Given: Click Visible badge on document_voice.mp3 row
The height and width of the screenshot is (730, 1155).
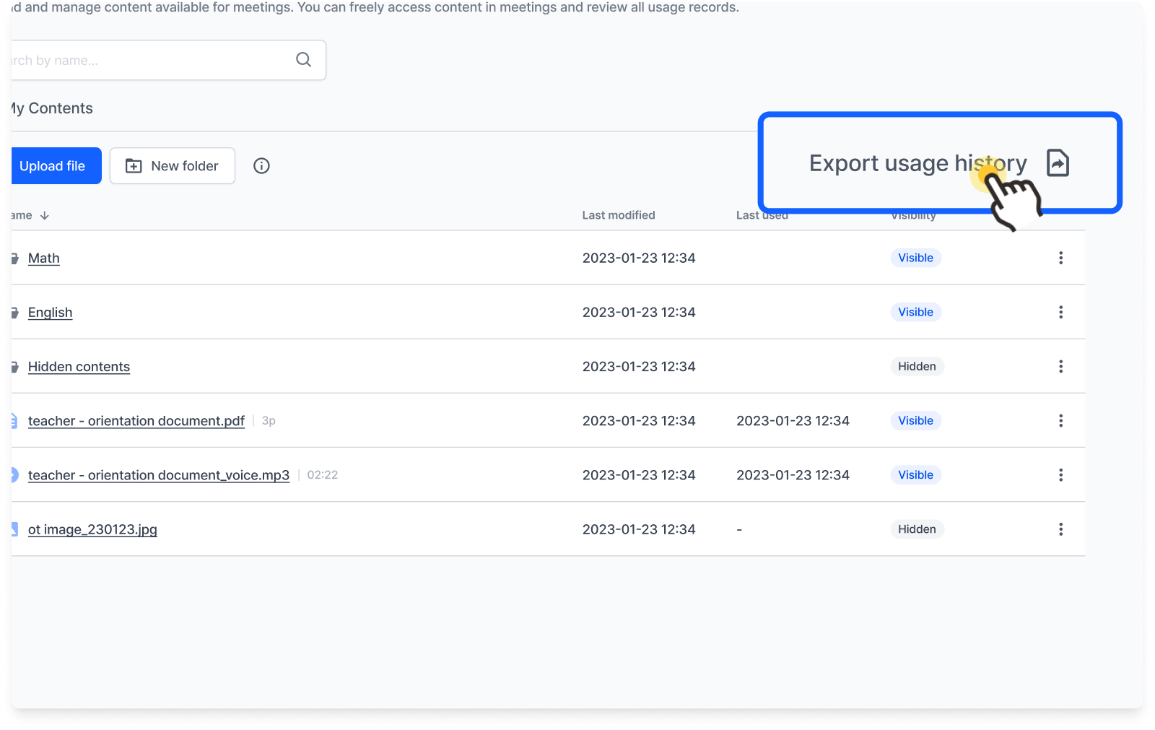Looking at the screenshot, I should pyautogui.click(x=915, y=474).
